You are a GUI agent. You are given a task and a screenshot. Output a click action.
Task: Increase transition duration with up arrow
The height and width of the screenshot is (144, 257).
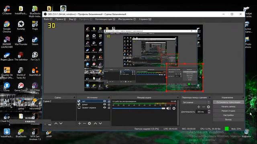tap(209, 111)
